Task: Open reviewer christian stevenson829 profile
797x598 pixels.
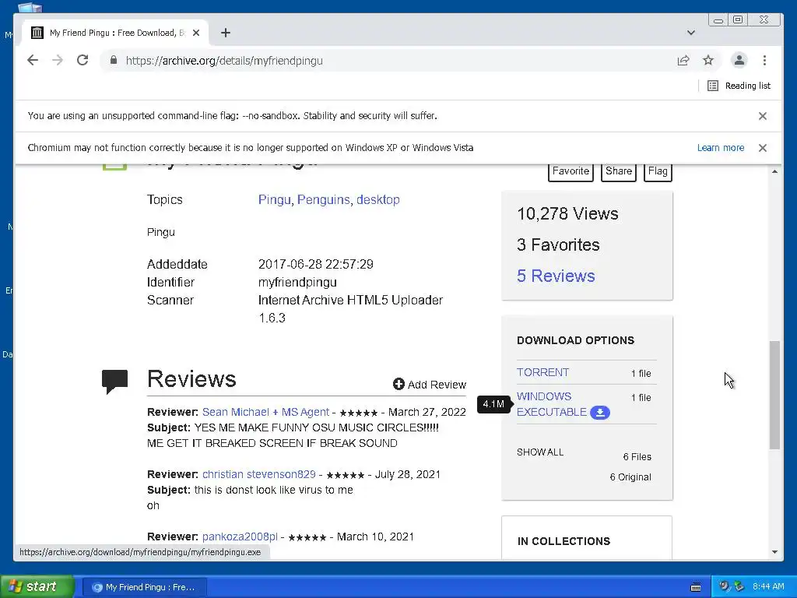Action: (258, 474)
